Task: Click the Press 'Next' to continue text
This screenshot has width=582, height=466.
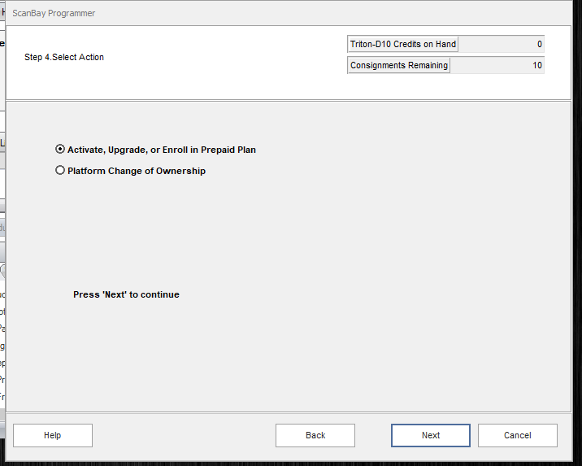Action: coord(126,294)
